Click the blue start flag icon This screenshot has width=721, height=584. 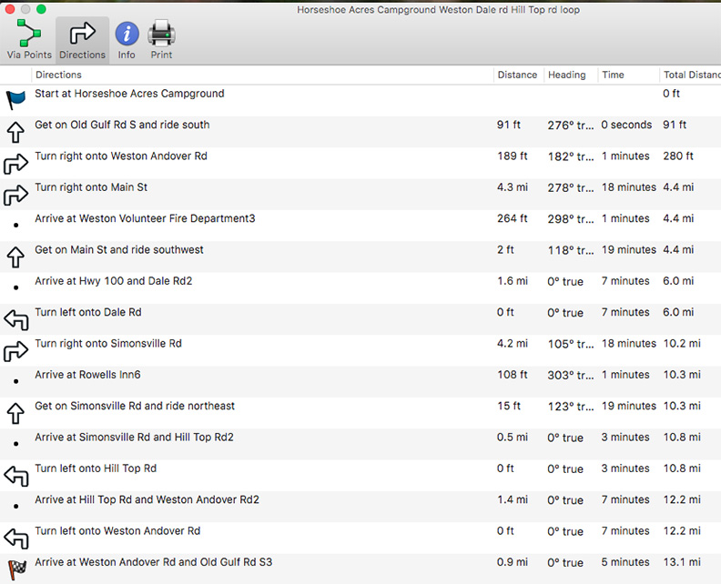coord(15,100)
